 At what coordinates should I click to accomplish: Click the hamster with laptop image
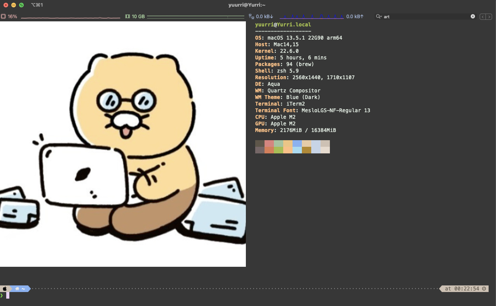click(123, 144)
